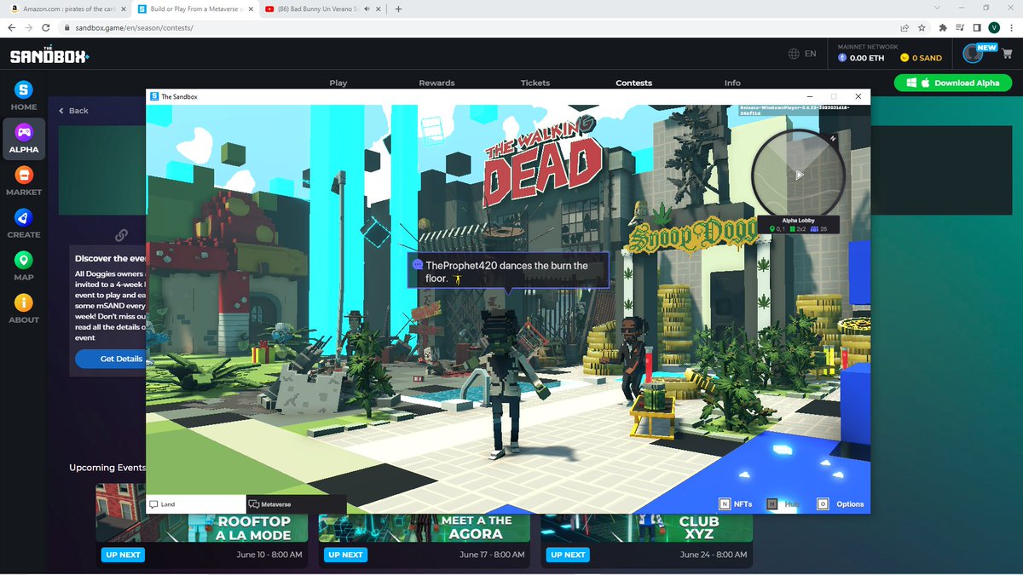1023x575 pixels.
Task: Open the HOME sidebar icon
Action: (24, 90)
